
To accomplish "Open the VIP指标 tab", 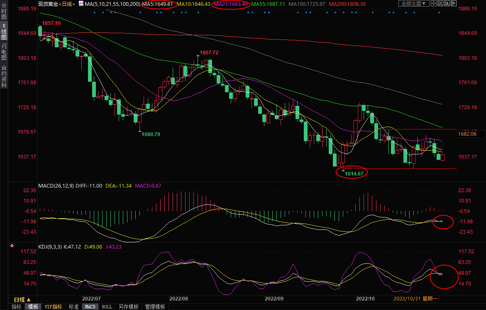I will click(x=54, y=307).
